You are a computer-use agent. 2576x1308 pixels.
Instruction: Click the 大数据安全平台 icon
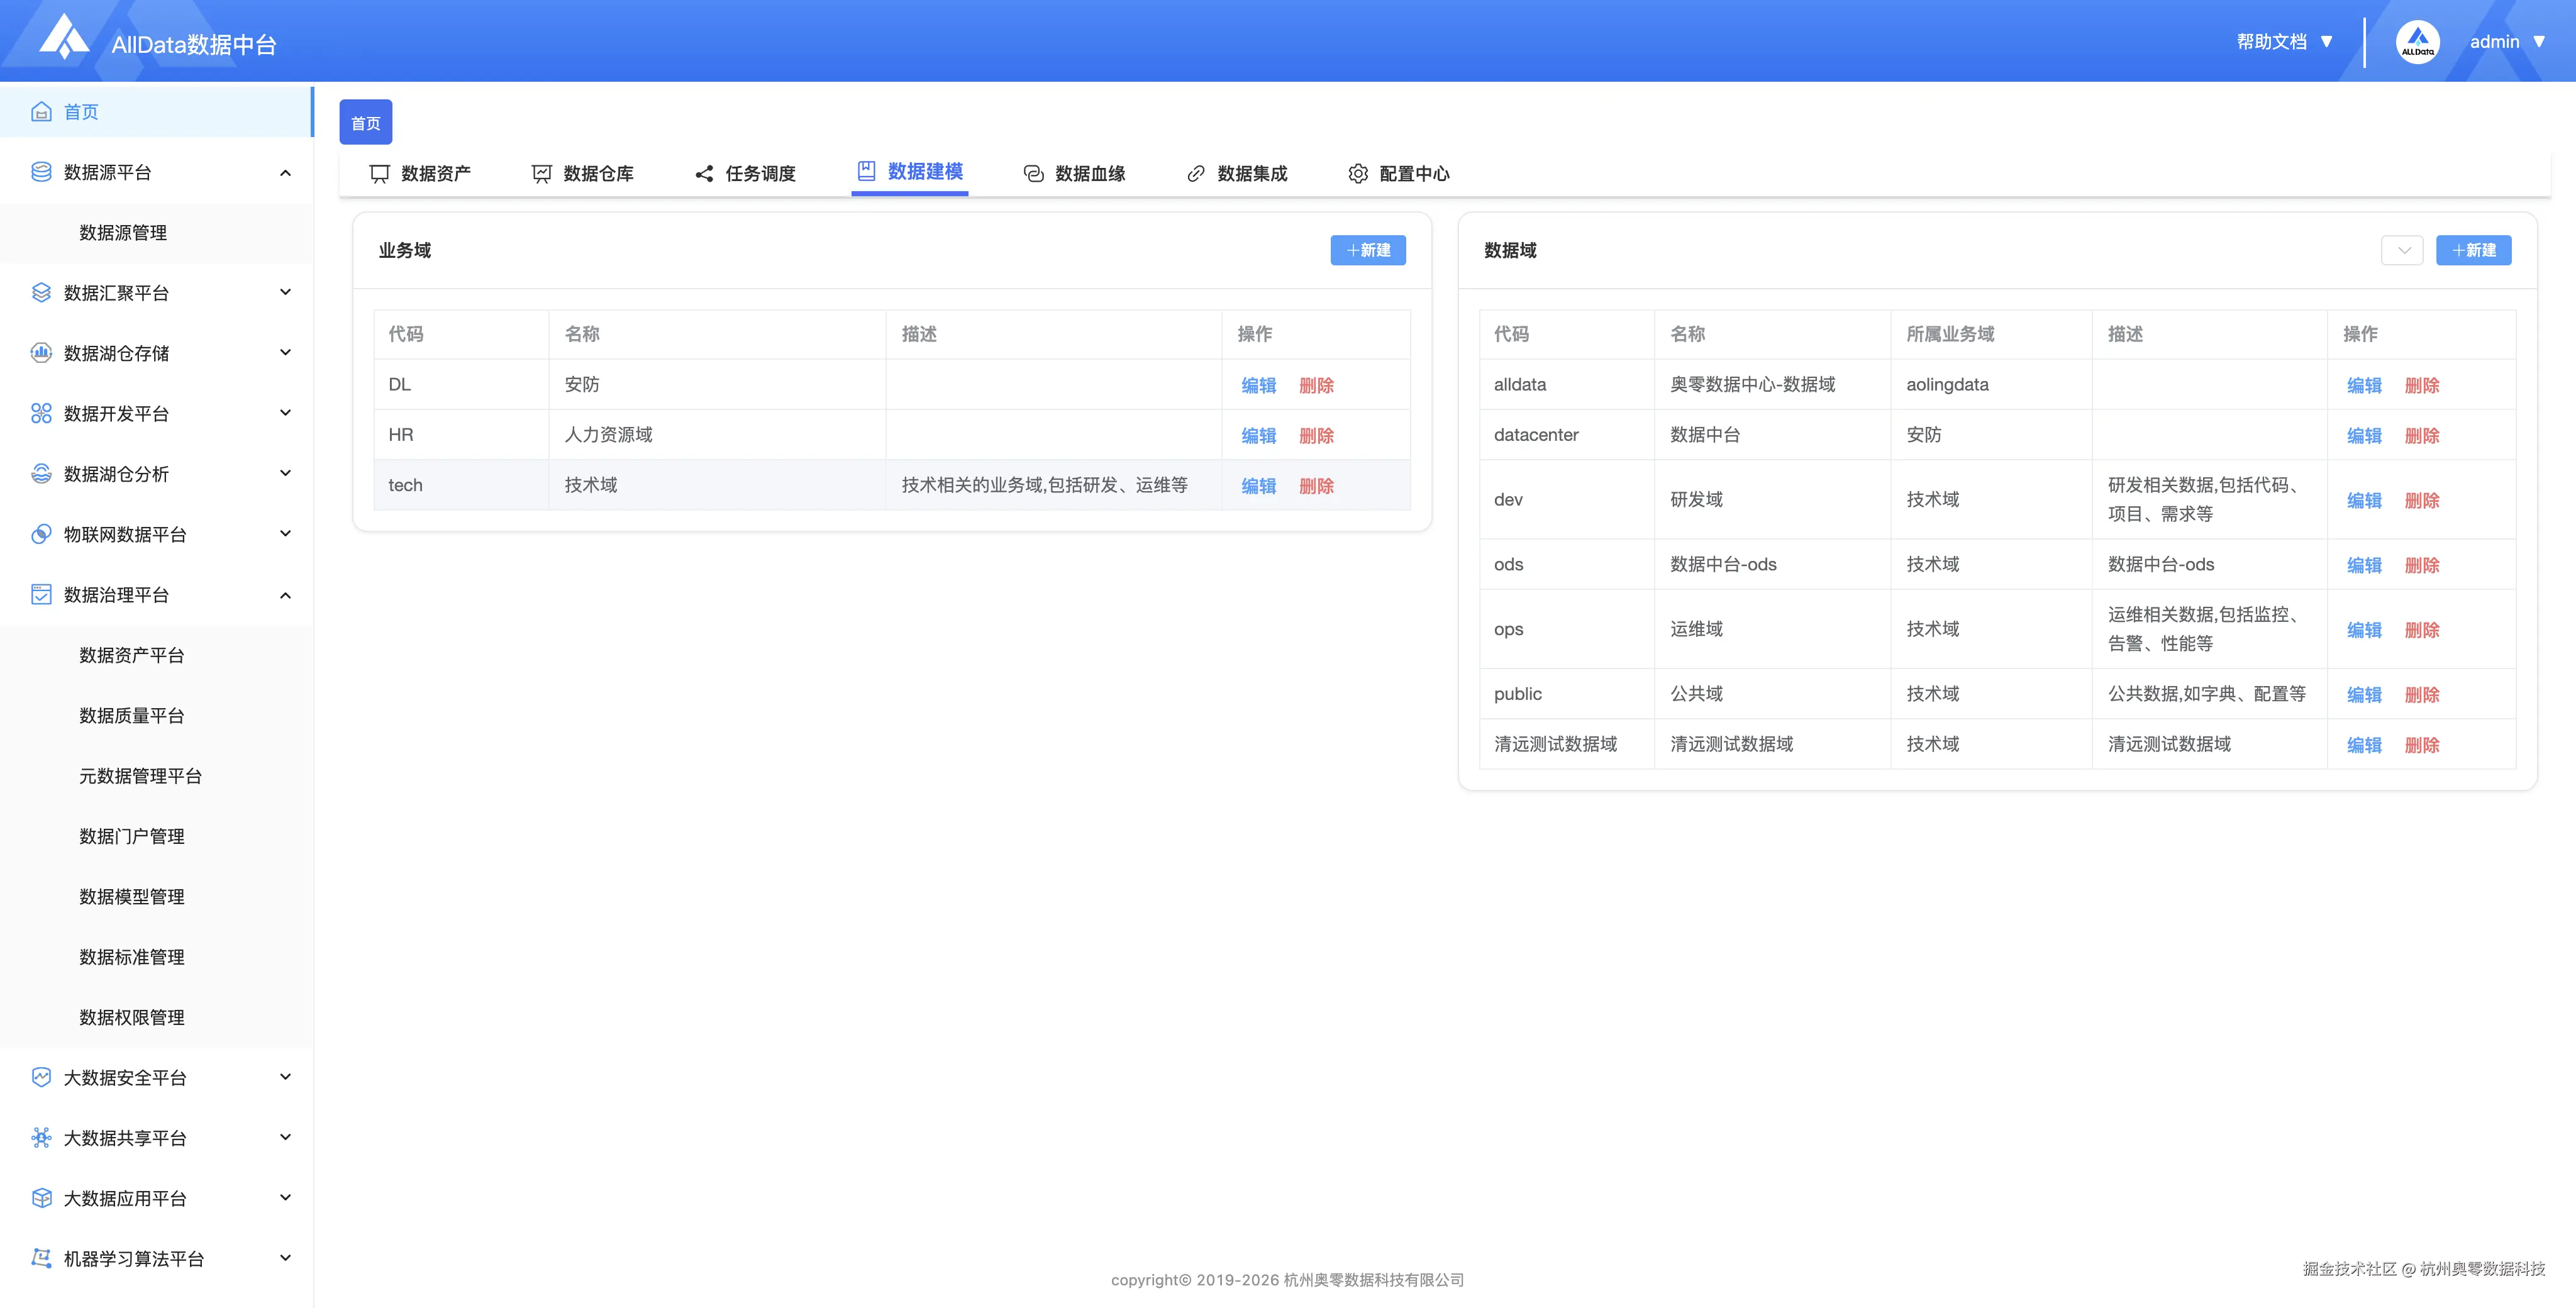(41, 1077)
